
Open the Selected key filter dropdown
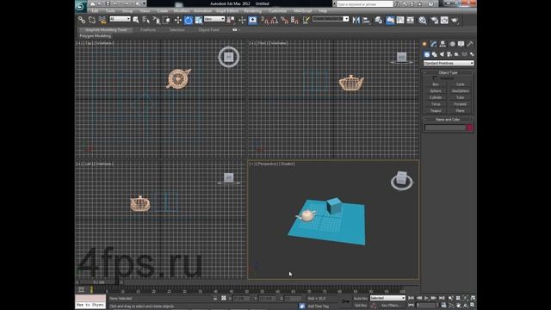pos(387,298)
